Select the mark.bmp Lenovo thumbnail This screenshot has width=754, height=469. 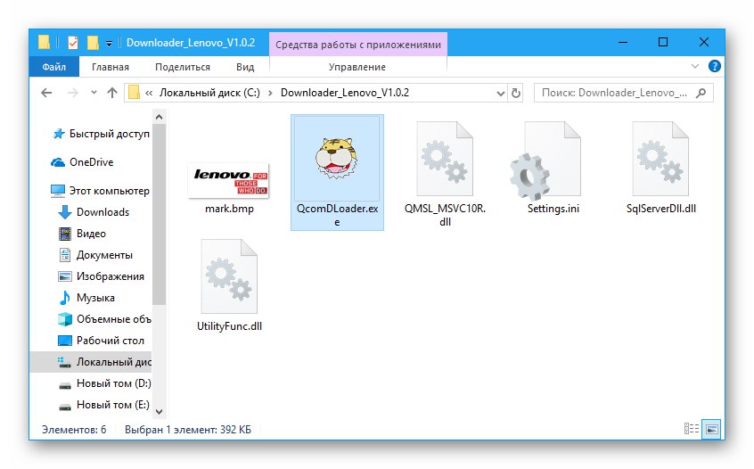[x=229, y=180]
